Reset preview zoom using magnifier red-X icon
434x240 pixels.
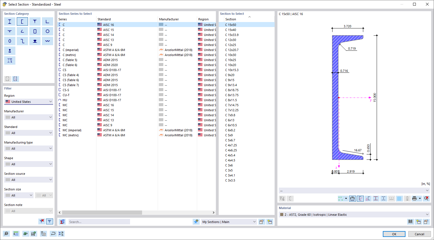[x=426, y=198]
